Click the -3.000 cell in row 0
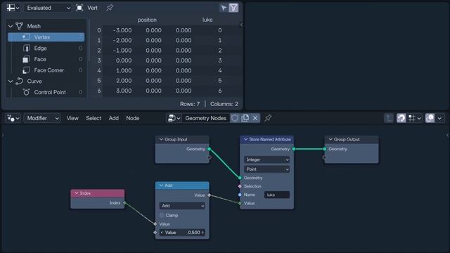This screenshot has height=253, width=450. click(x=122, y=30)
